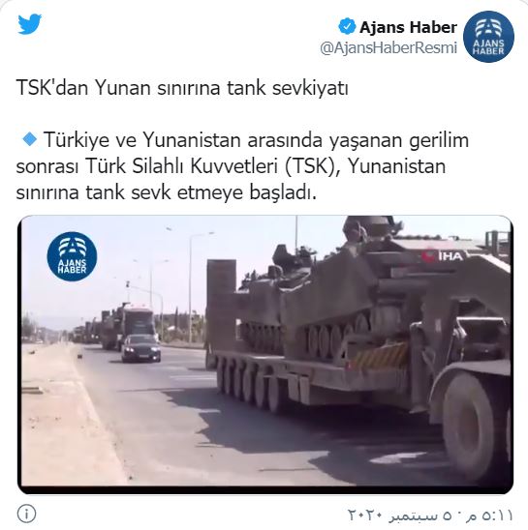Click the blue diamond emoji before Türkiye
Image resolution: width=528 pixels, height=530 pixels.
(30, 139)
